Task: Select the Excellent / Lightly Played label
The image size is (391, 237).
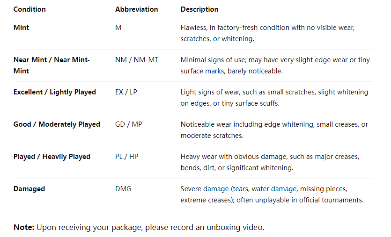Action: [54, 92]
